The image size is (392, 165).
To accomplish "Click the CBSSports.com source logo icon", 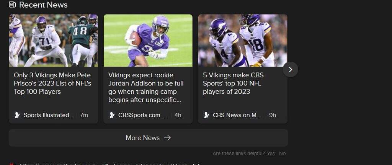I will (x=112, y=115).
